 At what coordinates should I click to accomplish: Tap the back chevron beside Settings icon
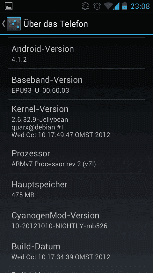[x=4, y=24]
